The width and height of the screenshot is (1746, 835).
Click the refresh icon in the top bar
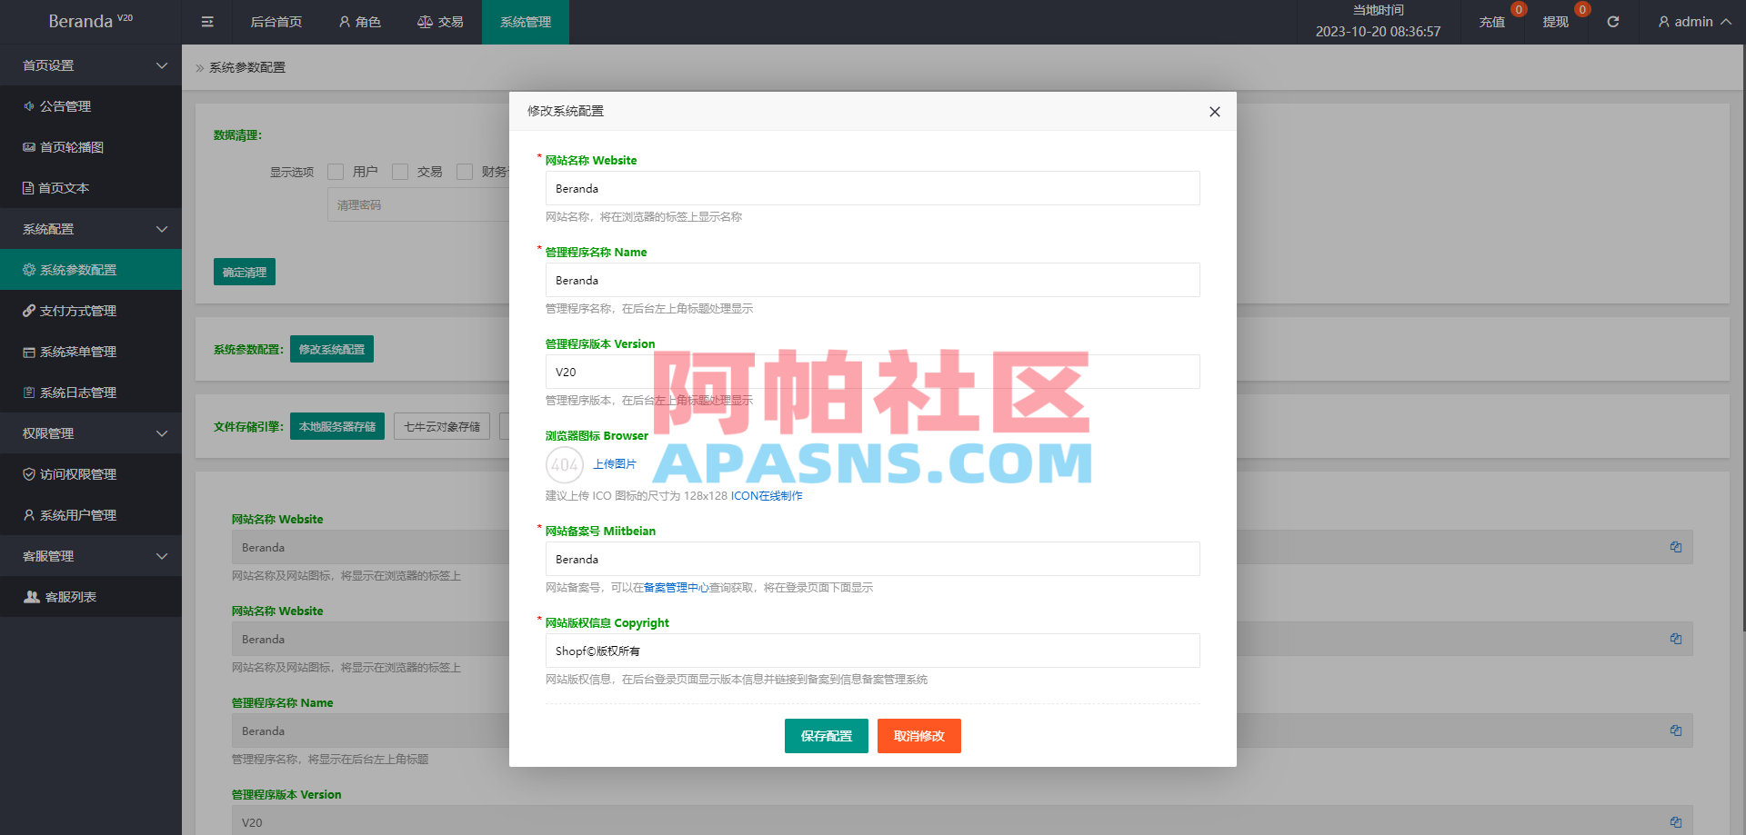click(x=1613, y=21)
